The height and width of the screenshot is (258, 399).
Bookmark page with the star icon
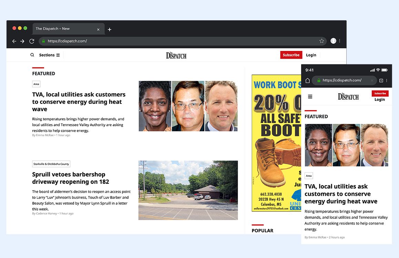click(x=321, y=41)
